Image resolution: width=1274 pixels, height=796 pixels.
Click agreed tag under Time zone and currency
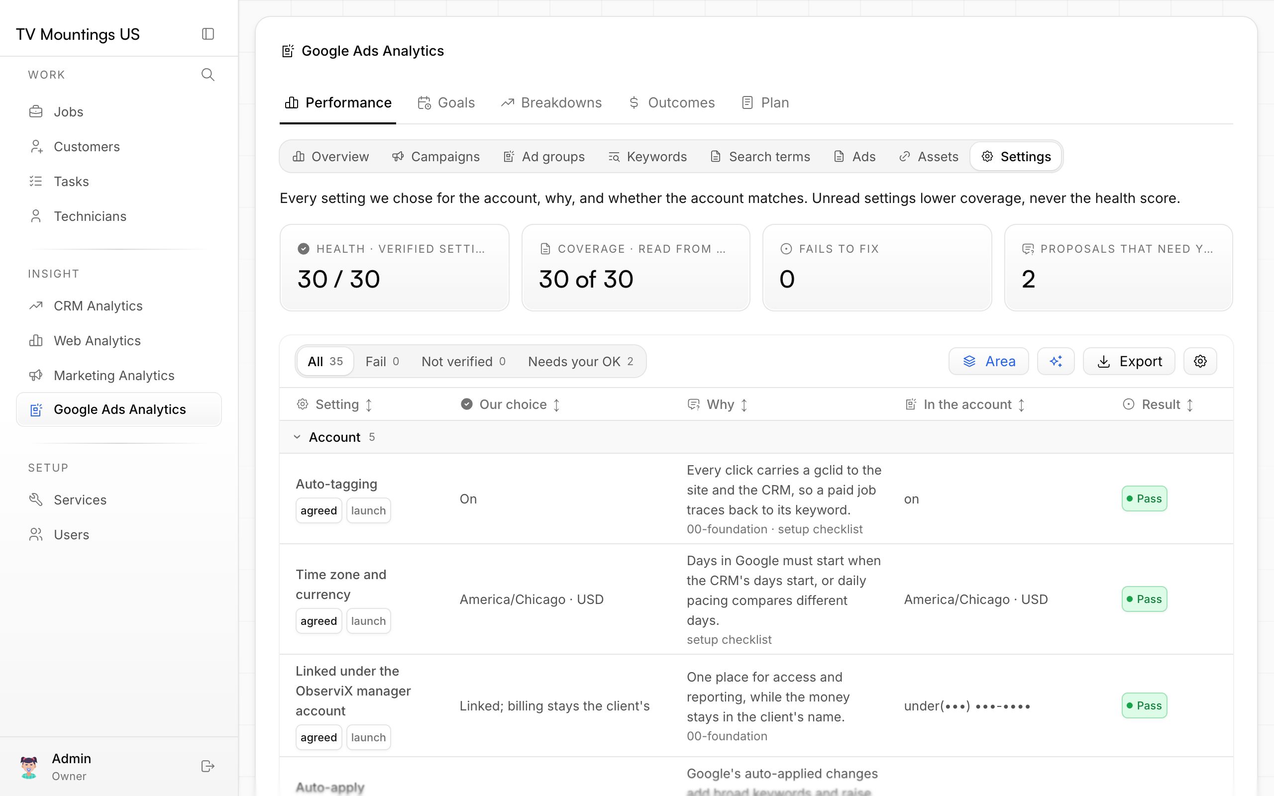tap(318, 621)
